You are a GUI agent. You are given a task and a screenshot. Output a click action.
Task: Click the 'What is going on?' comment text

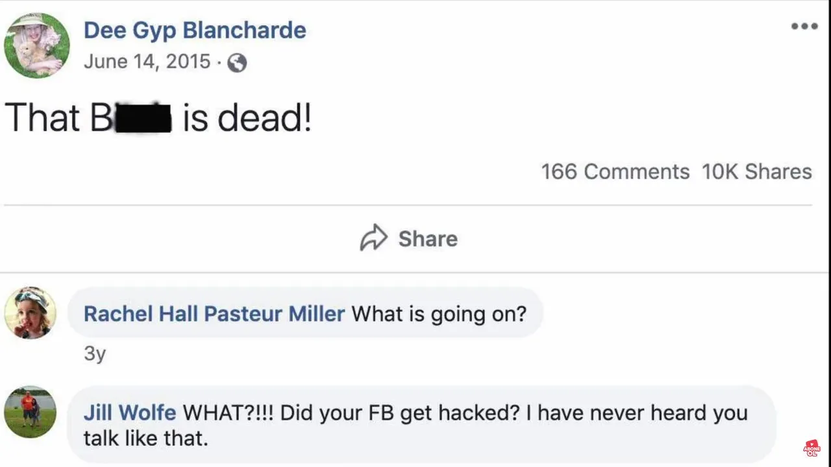pyautogui.click(x=439, y=314)
